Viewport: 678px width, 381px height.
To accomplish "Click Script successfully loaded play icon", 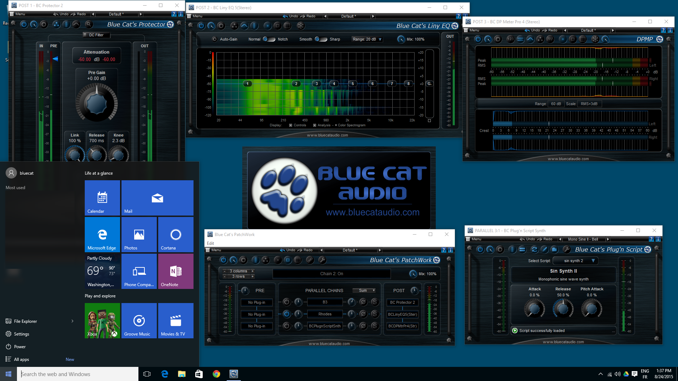I will pos(515,331).
